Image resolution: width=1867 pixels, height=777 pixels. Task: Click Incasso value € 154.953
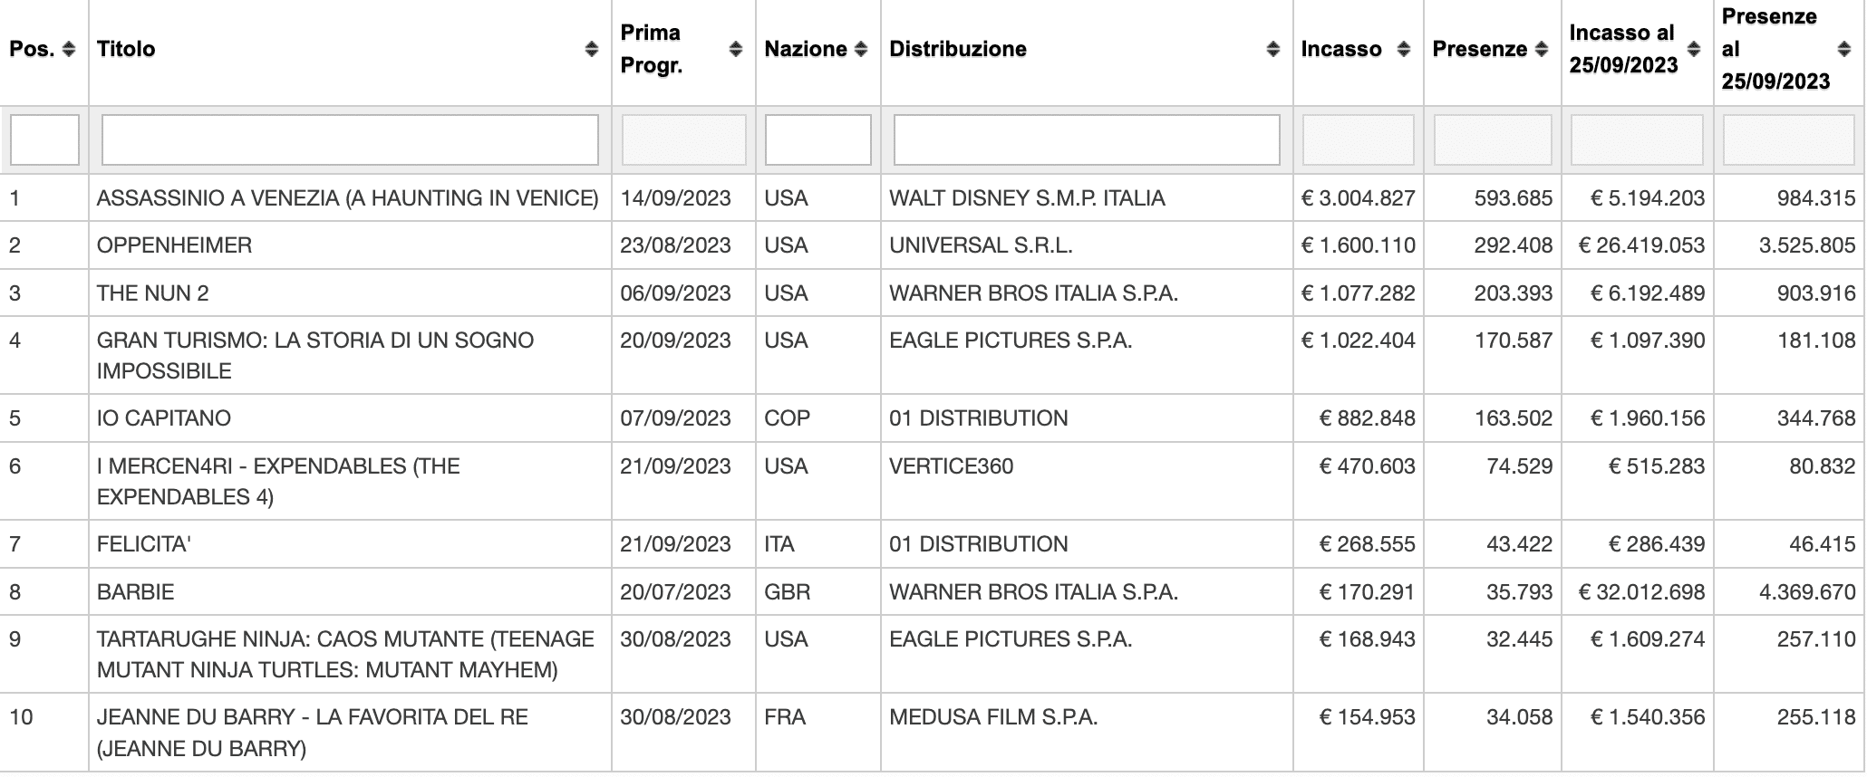click(x=1367, y=718)
